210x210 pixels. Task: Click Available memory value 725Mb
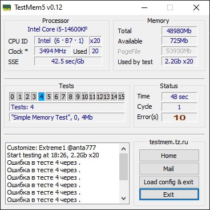pos(179,41)
